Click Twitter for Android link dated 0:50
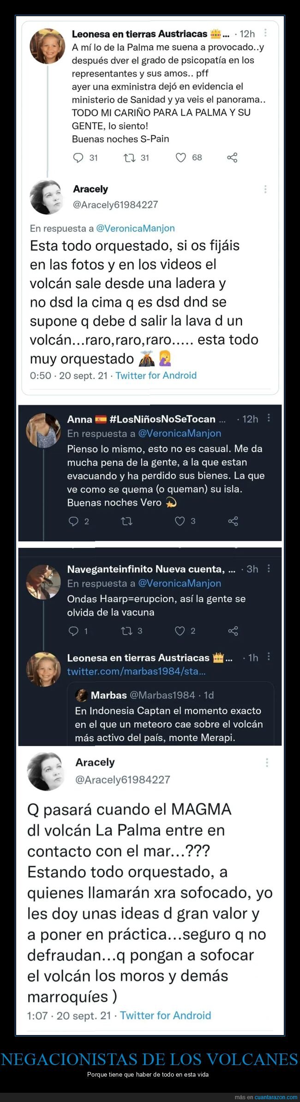This screenshot has width=300, height=1102. (x=156, y=375)
